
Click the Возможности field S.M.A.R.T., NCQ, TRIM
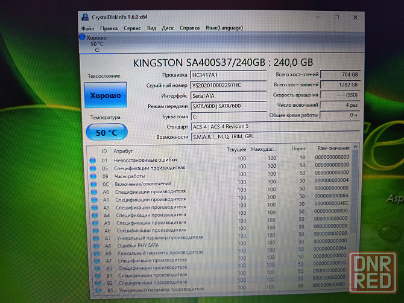click(x=275, y=136)
